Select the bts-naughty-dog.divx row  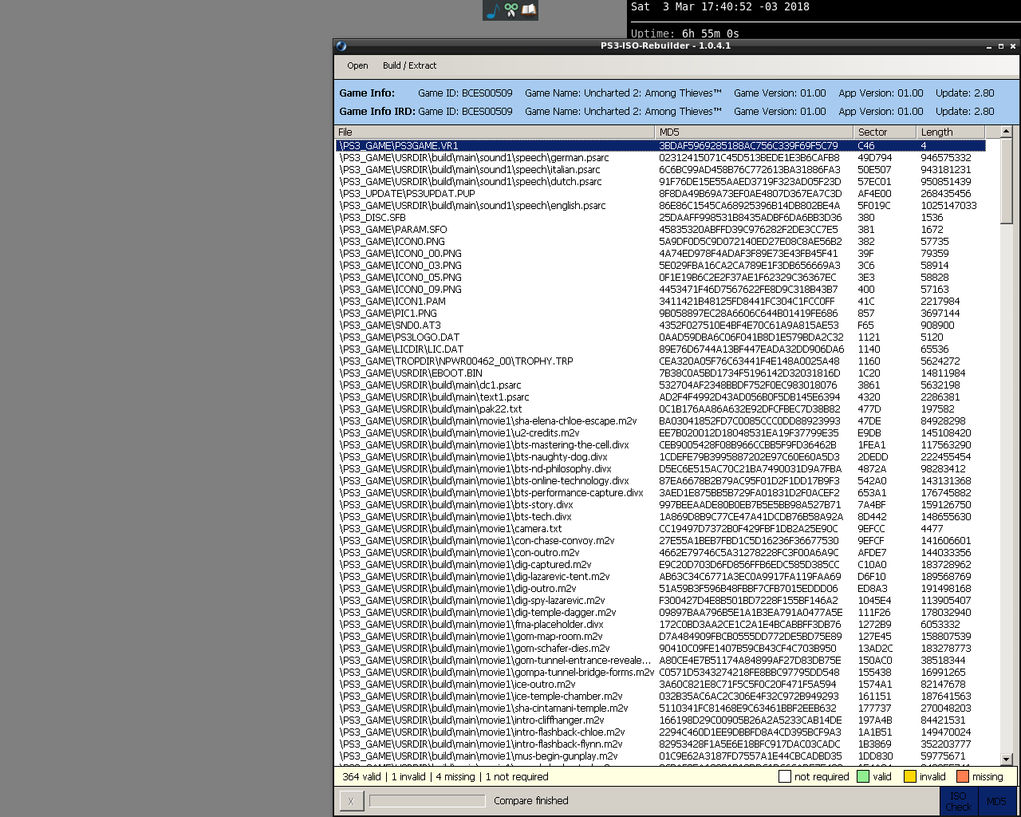(660, 456)
